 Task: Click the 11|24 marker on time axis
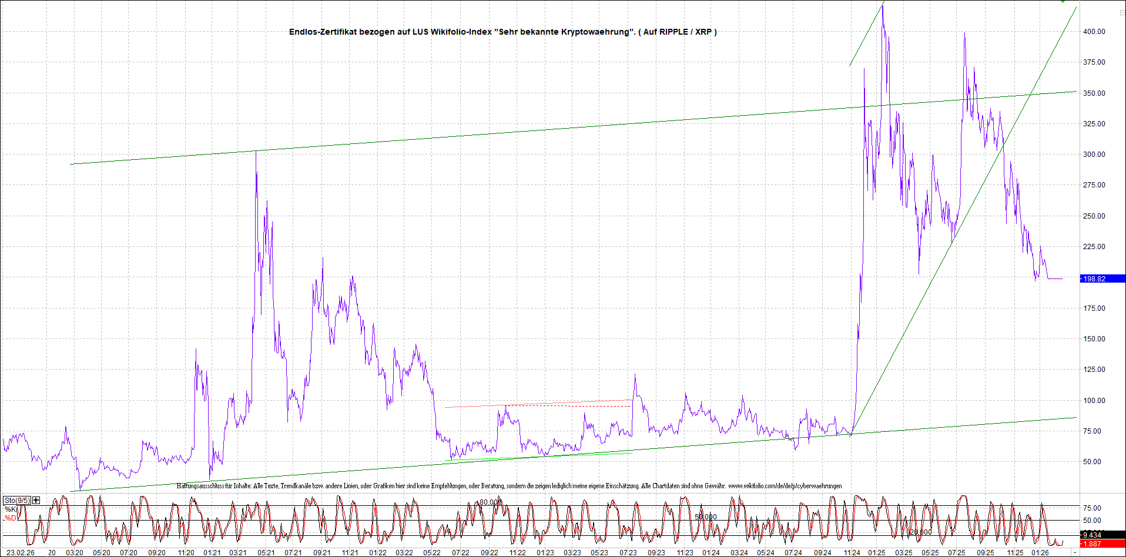[852, 552]
